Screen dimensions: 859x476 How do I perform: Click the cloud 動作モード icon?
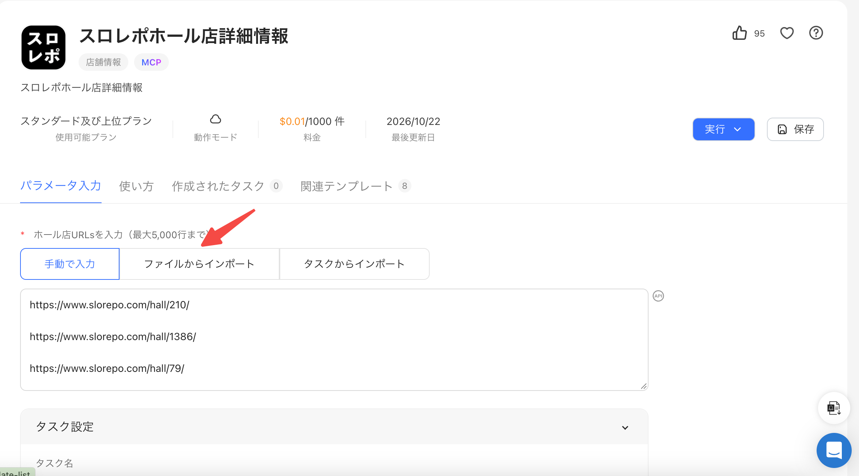point(216,119)
